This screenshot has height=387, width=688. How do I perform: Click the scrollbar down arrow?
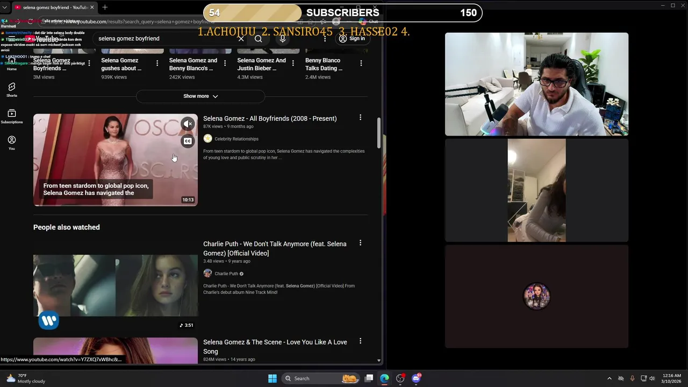(x=379, y=361)
